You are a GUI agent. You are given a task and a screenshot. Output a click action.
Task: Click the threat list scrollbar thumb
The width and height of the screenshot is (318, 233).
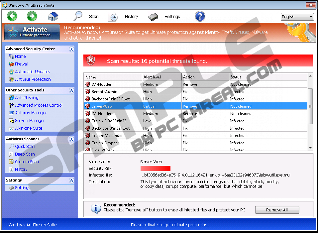coord(310,106)
